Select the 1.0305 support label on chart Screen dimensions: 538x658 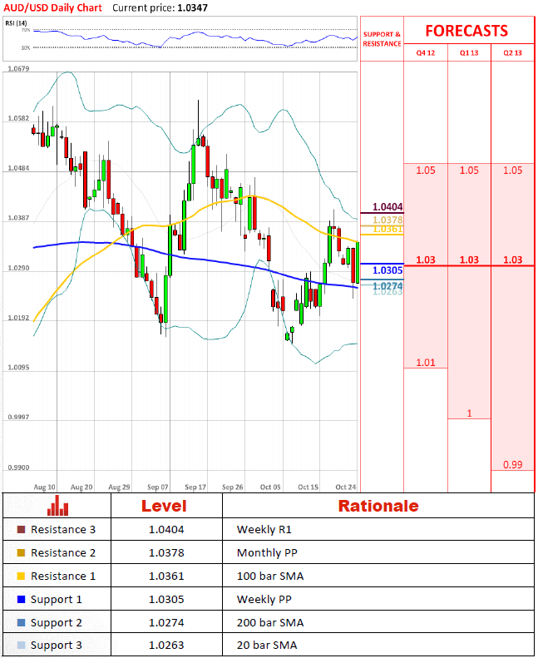tap(387, 270)
